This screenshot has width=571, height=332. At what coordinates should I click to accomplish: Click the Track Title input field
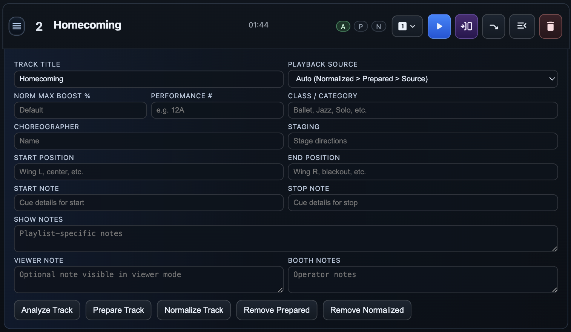point(149,79)
